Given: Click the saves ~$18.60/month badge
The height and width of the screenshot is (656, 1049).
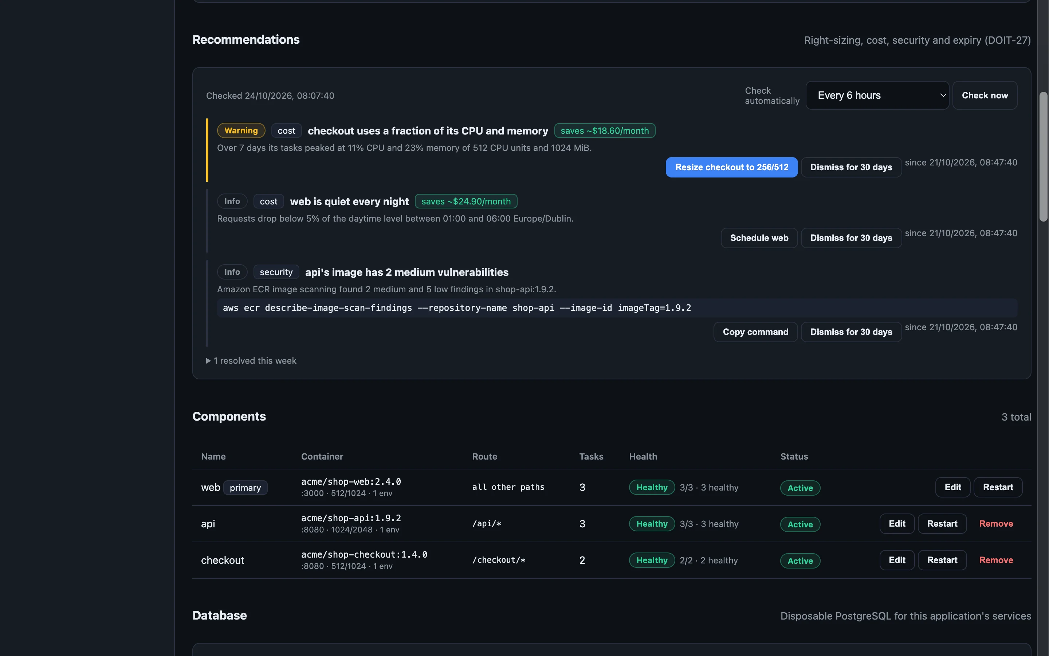Looking at the screenshot, I should 605,130.
